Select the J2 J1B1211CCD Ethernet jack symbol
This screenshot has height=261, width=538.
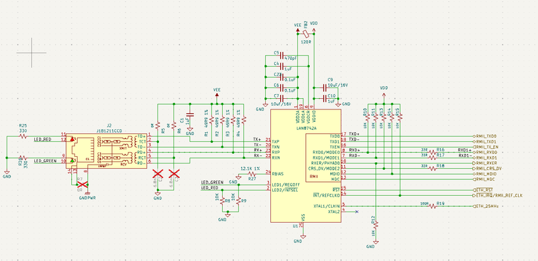click(106, 151)
